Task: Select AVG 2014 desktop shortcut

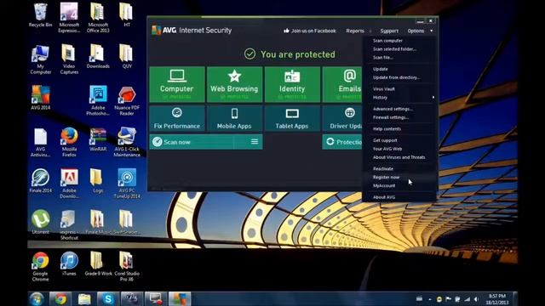Action: [40, 98]
